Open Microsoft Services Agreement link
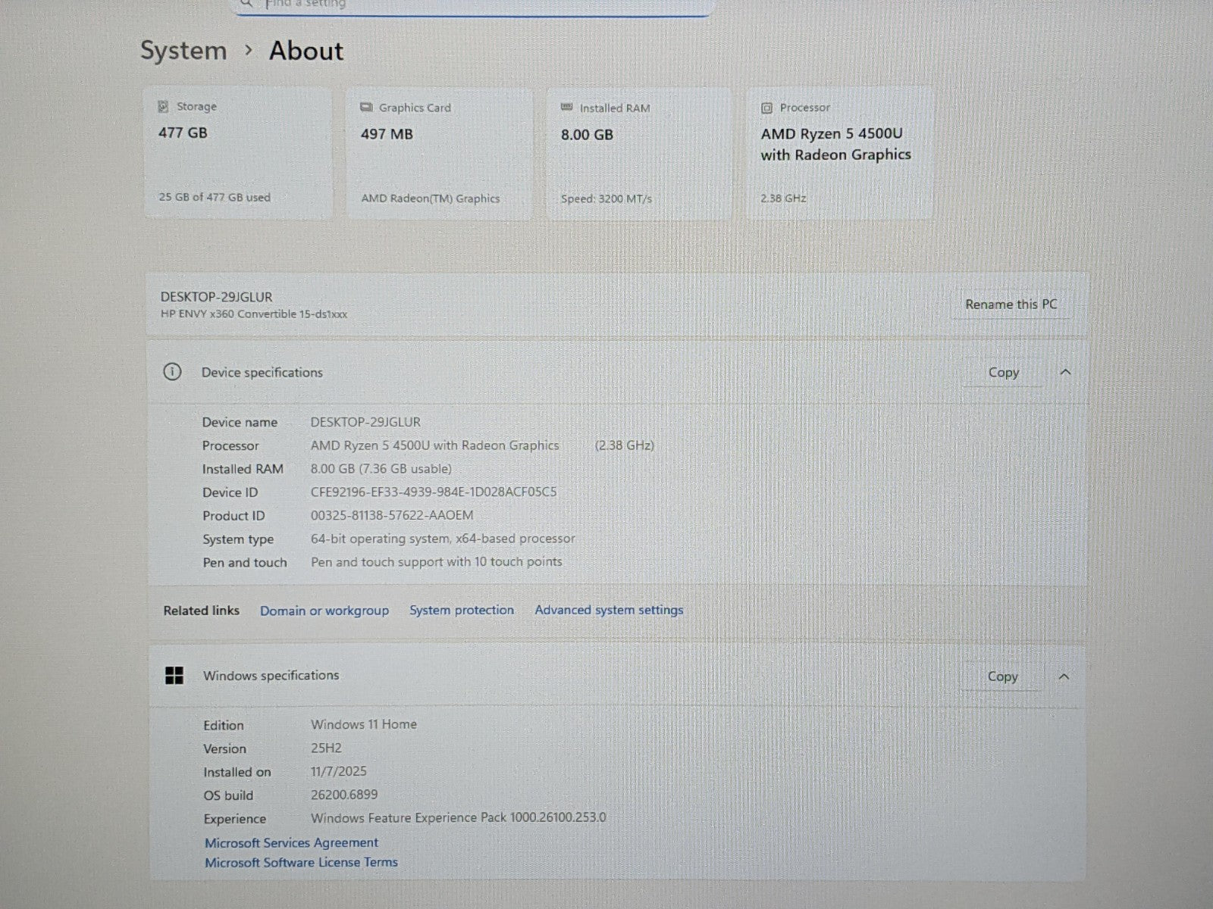 [x=291, y=842]
